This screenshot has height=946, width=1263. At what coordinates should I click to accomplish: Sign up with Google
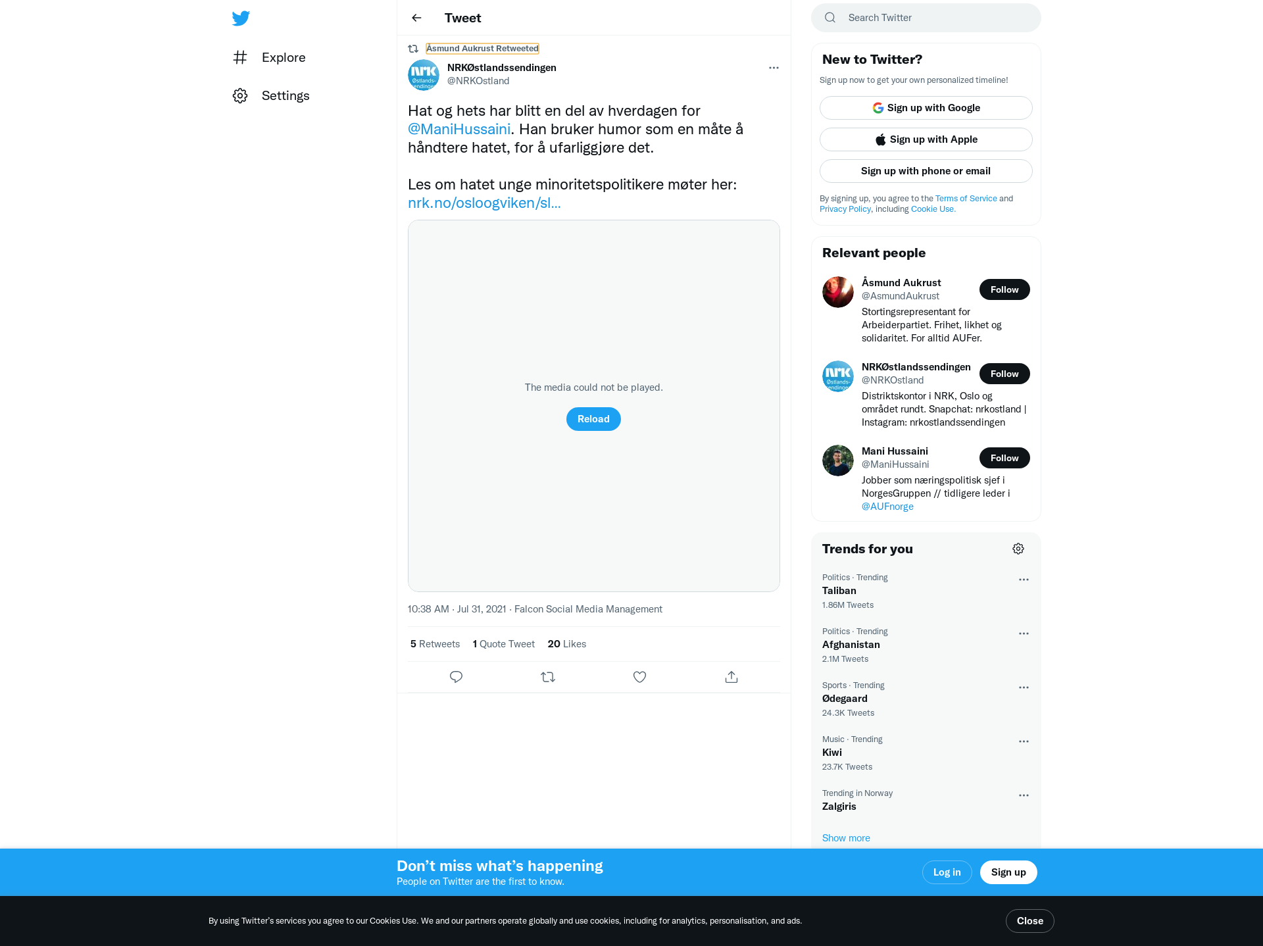click(926, 108)
